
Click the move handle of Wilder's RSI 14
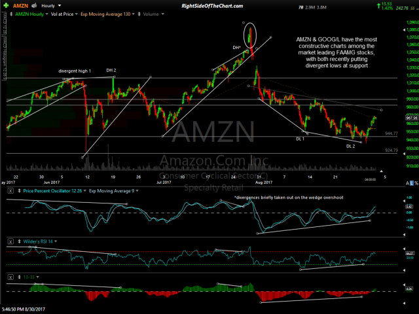coord(19,241)
